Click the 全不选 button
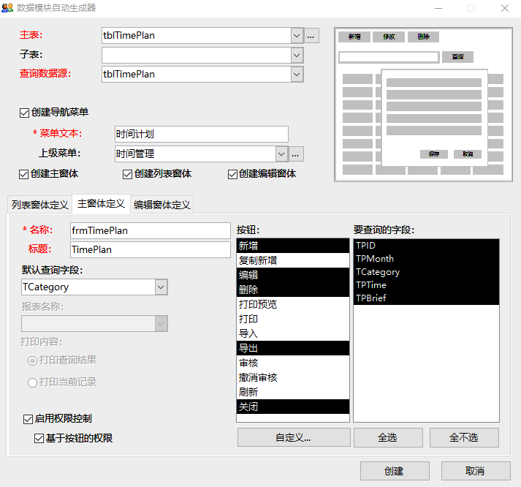This screenshot has height=487, width=521. pyautogui.click(x=464, y=437)
